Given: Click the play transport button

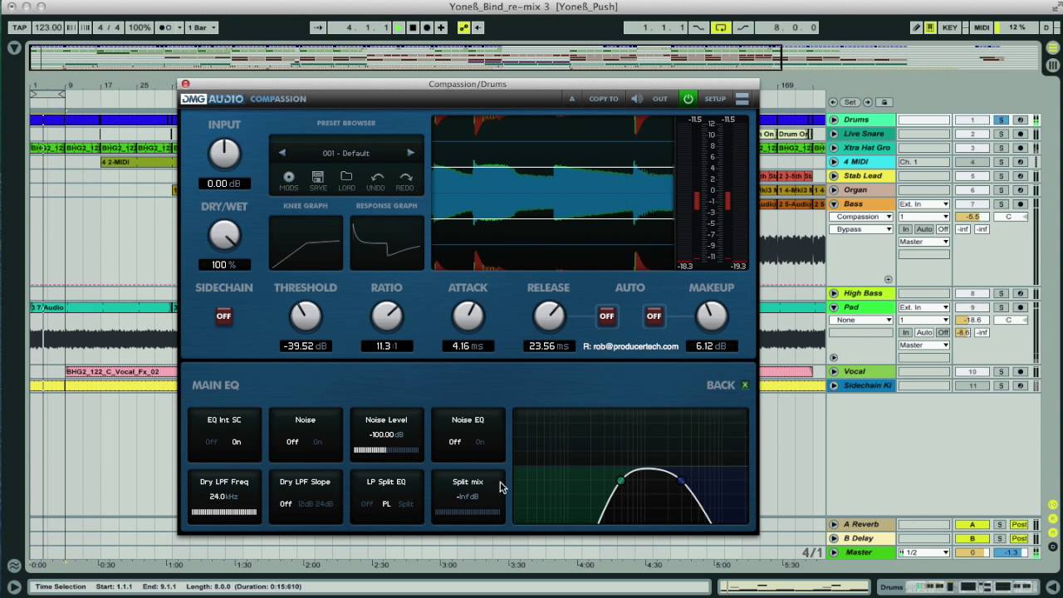Looking at the screenshot, I should (399, 27).
